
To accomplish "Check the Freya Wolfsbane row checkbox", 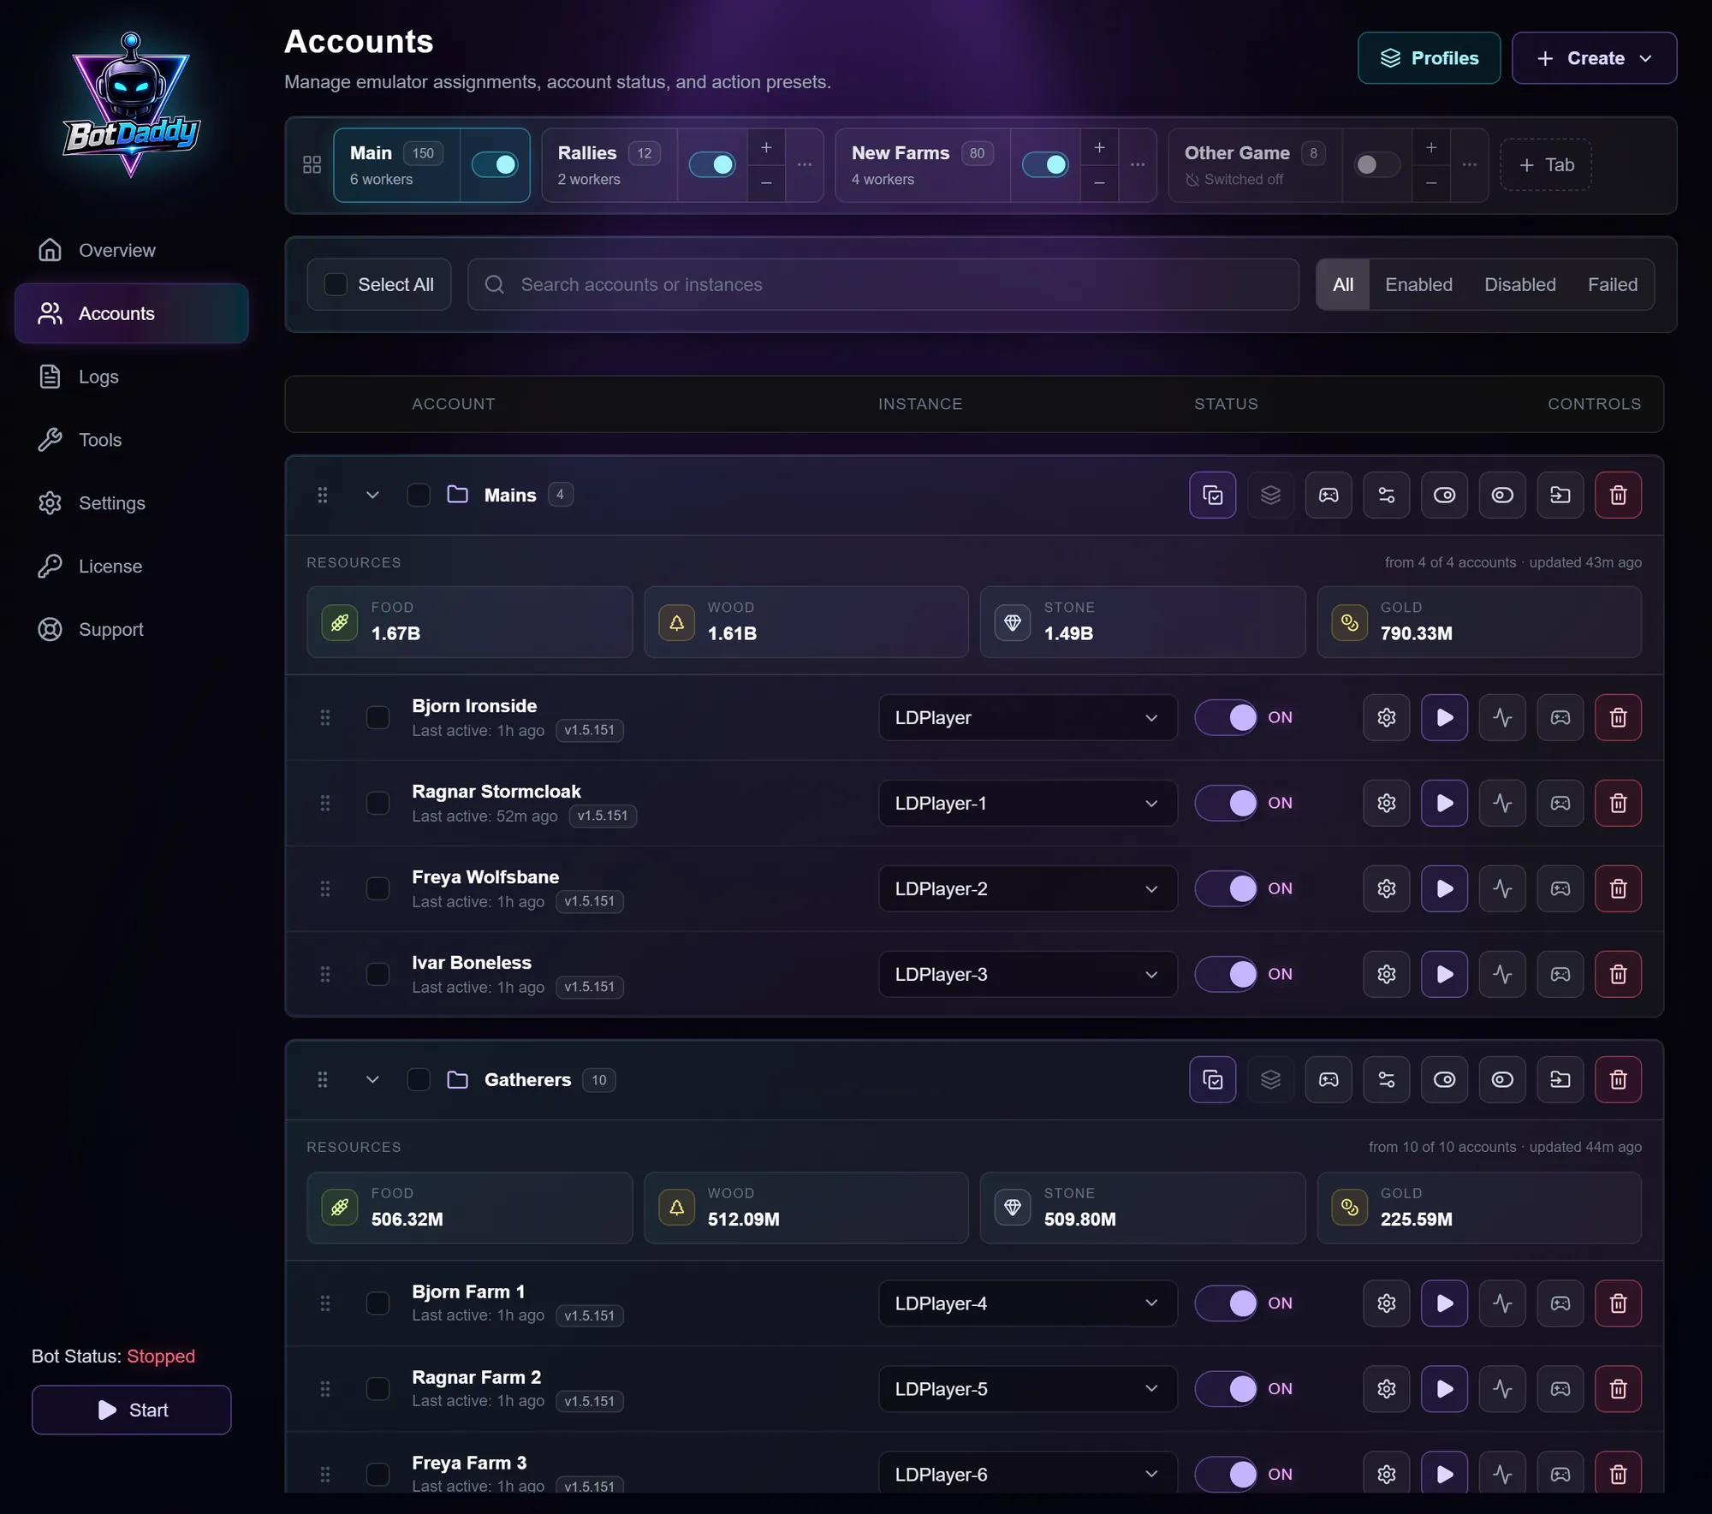I will pyautogui.click(x=377, y=888).
